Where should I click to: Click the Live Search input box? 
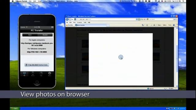point(160,19)
